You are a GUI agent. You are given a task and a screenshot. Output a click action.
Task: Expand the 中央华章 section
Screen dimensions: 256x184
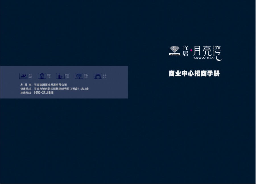(104, 75)
